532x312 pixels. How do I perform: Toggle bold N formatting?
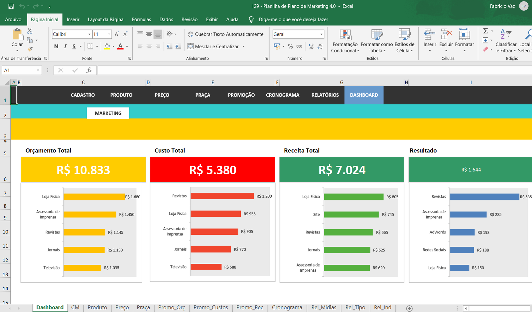coord(56,47)
